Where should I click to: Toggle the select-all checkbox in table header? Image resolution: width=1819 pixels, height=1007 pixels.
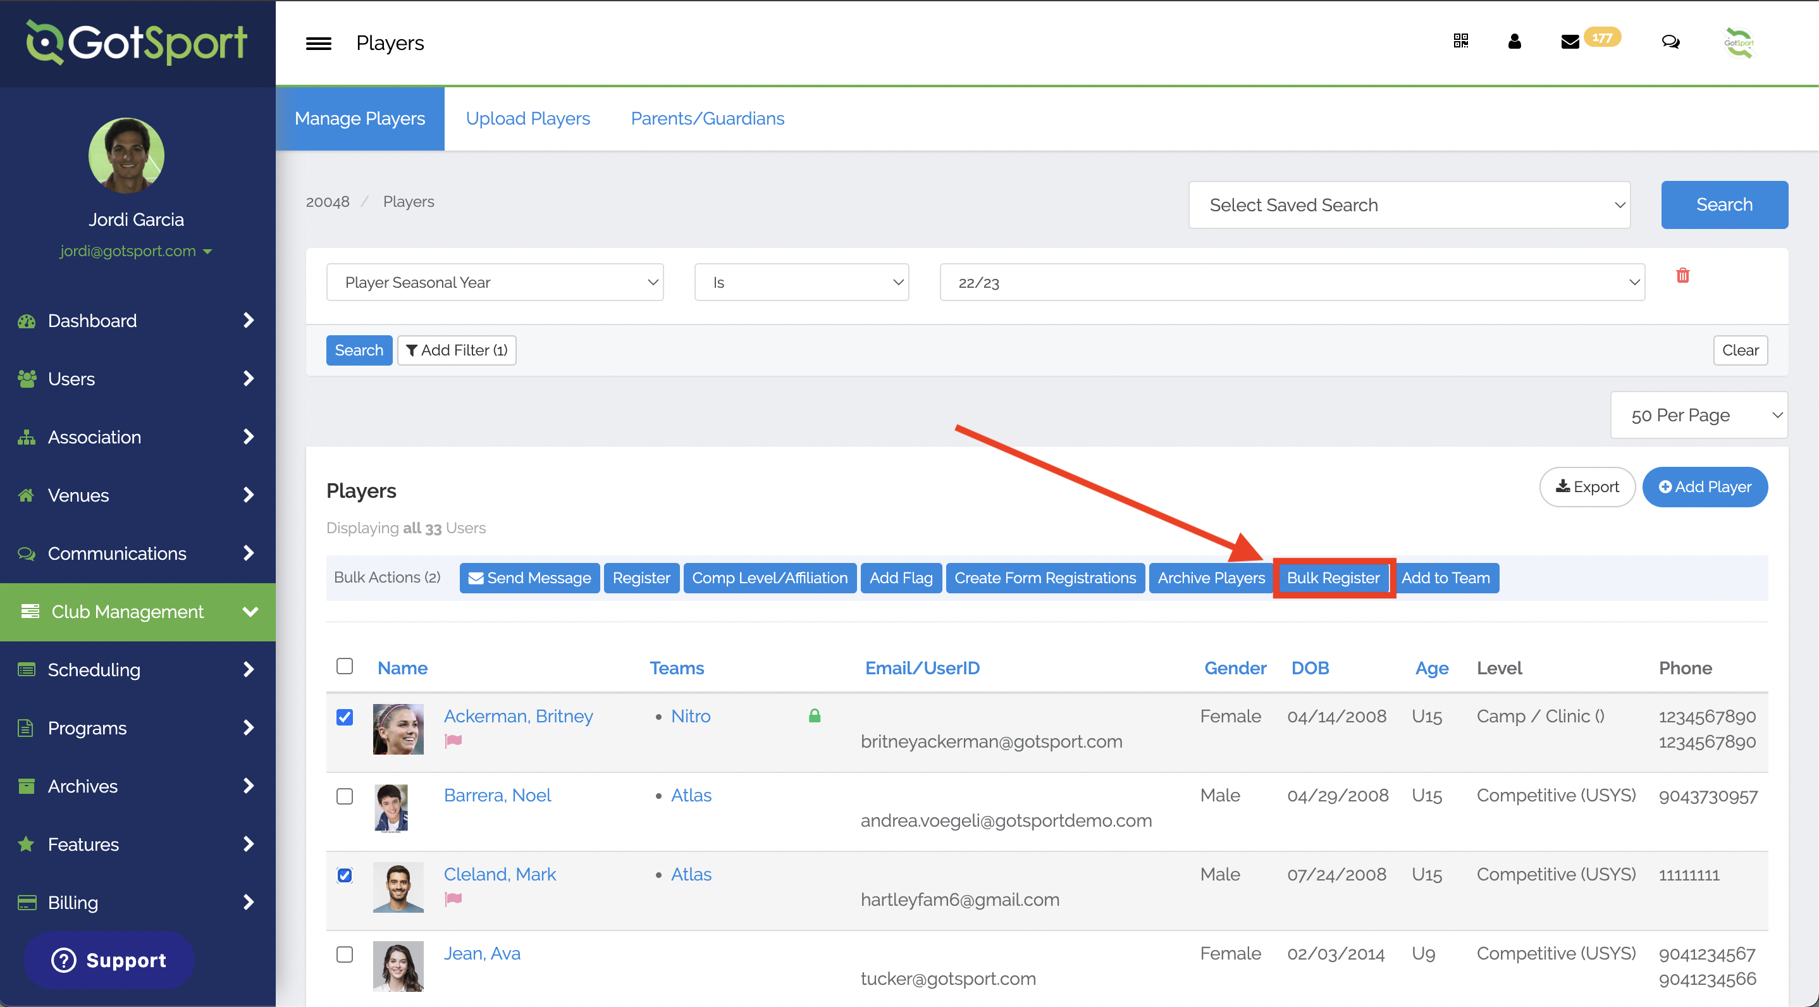[345, 667]
